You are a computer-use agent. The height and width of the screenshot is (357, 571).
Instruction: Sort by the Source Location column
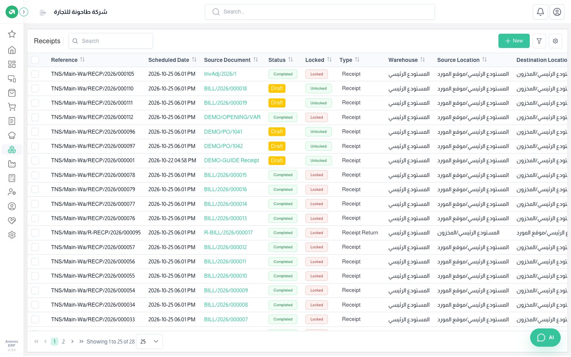(485, 59)
